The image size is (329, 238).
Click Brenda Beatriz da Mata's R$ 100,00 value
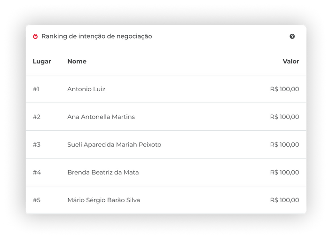[284, 172]
